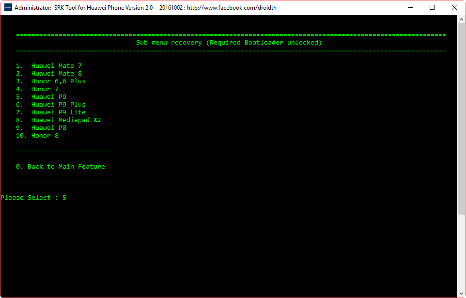
Task: Click the vertical scrollbar thumb
Action: tap(461, 119)
